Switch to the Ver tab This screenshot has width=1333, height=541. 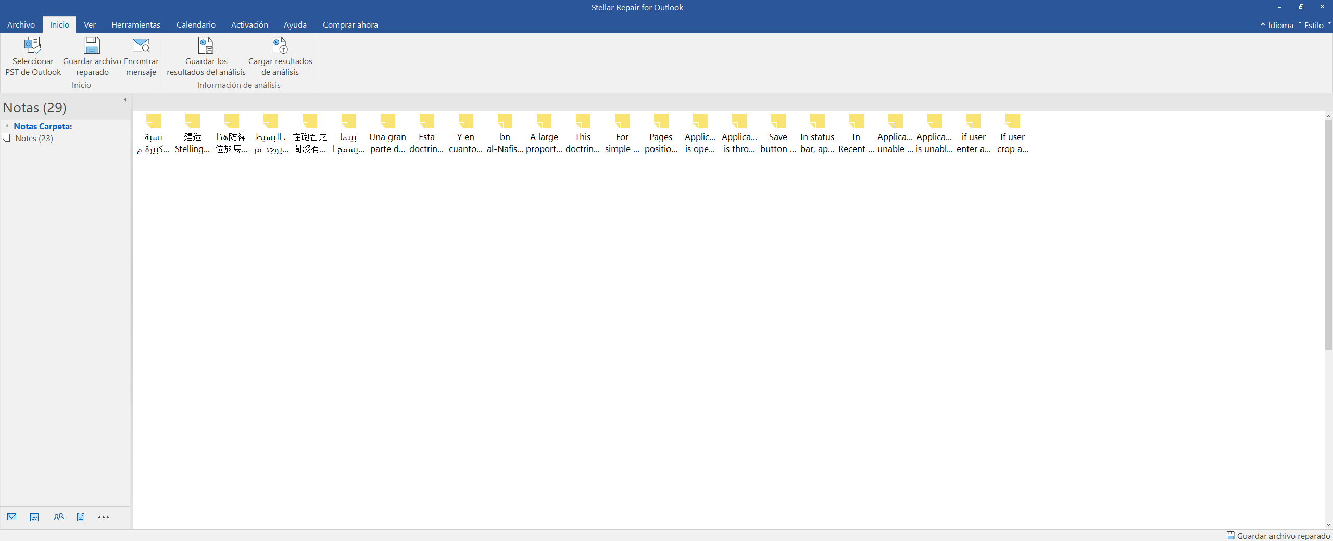(x=90, y=24)
